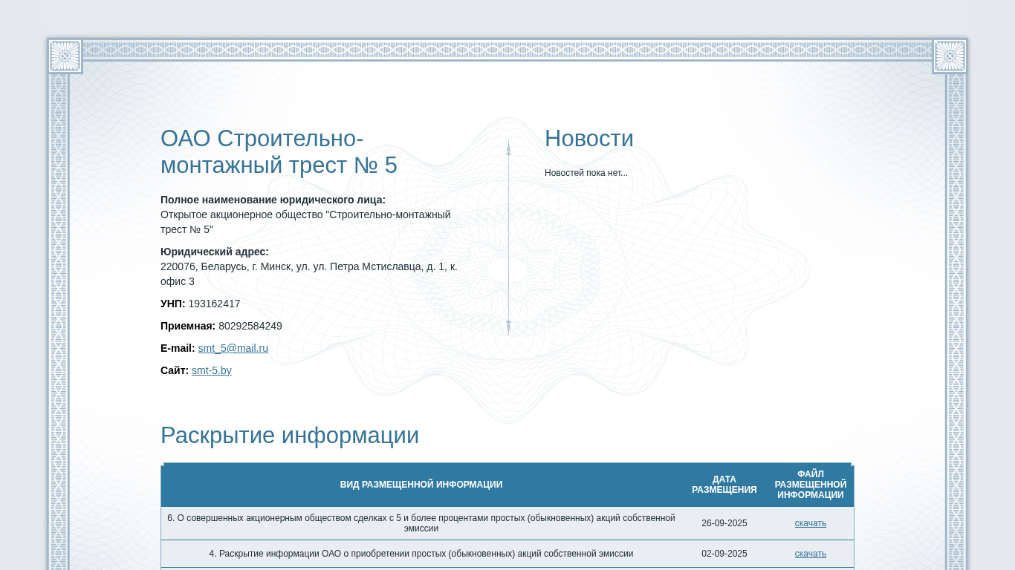Click the УНП number 193162417
Image resolution: width=1015 pixels, height=570 pixels.
pos(214,304)
